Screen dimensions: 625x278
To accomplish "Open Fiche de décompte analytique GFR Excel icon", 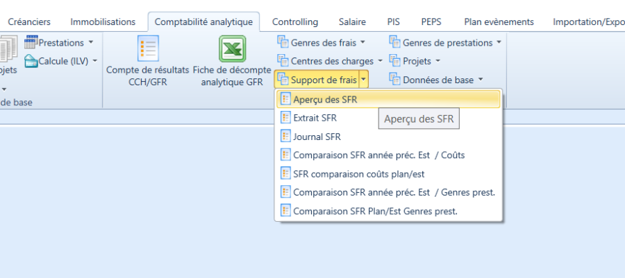I will click(x=232, y=49).
